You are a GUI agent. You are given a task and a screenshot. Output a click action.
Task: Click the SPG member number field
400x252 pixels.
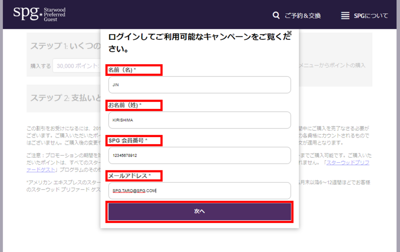tap(200, 155)
